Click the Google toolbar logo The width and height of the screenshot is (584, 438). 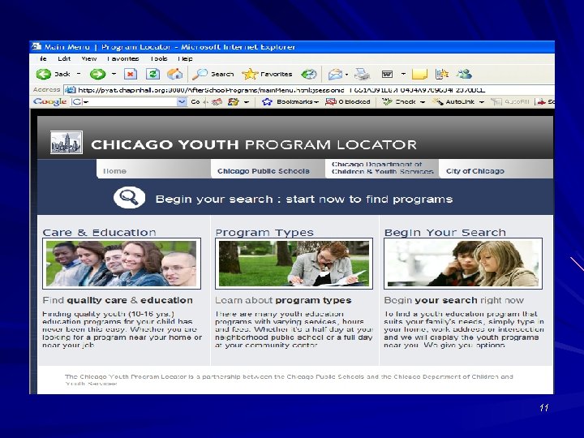coord(49,101)
